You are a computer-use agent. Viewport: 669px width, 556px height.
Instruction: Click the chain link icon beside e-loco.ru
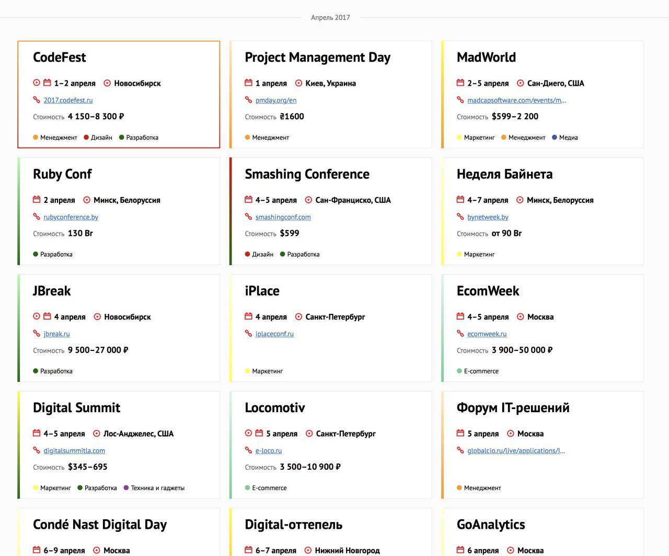(x=249, y=450)
